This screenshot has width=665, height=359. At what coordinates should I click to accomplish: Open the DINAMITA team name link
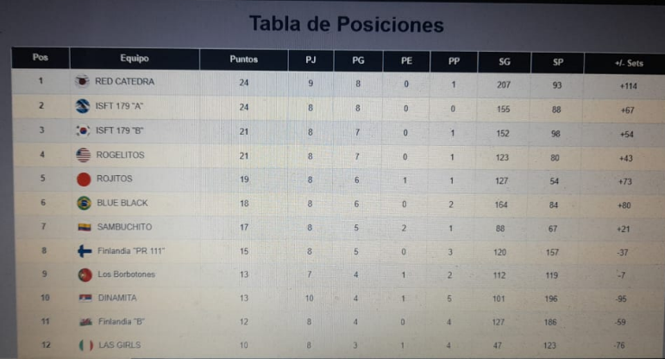pos(116,298)
